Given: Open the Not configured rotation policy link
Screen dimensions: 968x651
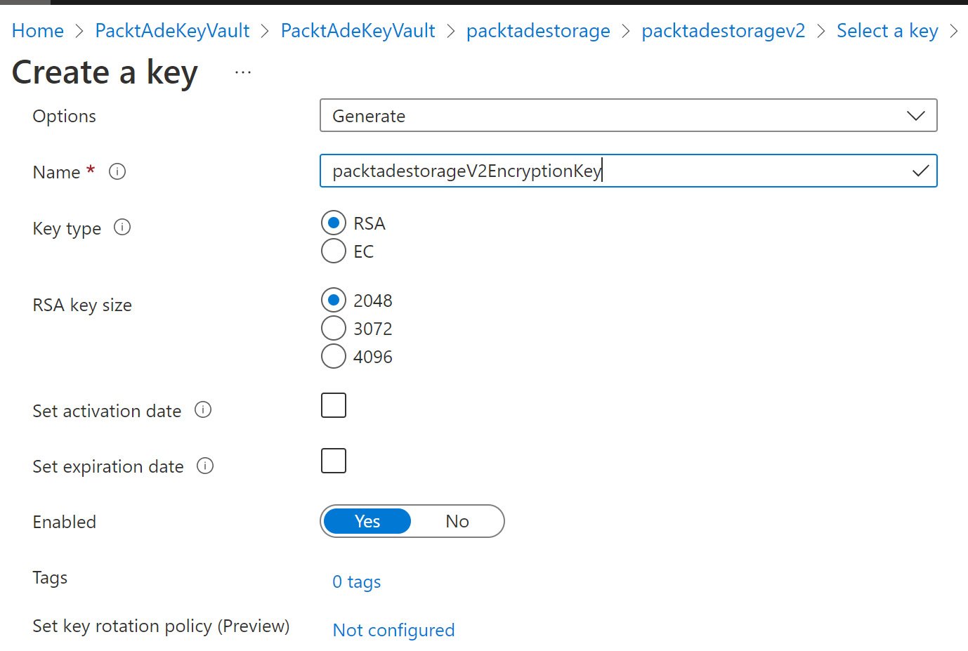Looking at the screenshot, I should (x=393, y=630).
